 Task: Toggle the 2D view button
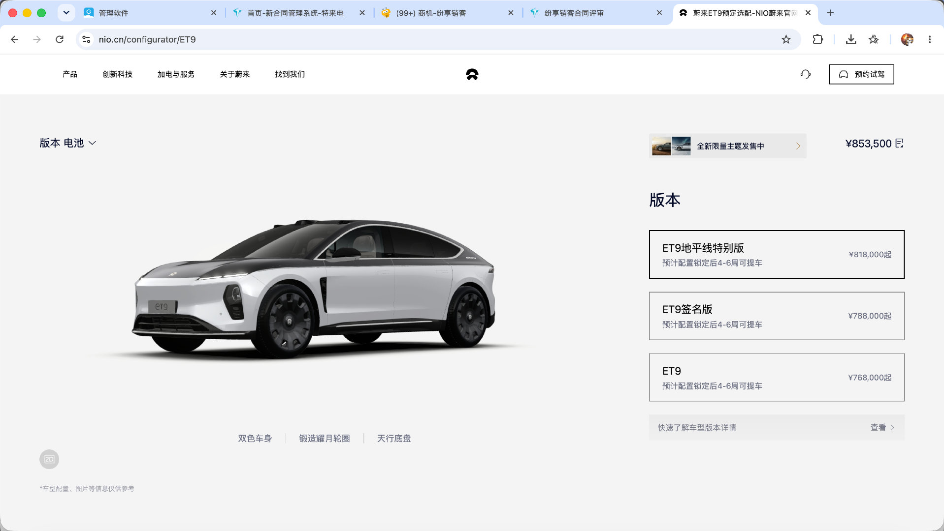49,459
